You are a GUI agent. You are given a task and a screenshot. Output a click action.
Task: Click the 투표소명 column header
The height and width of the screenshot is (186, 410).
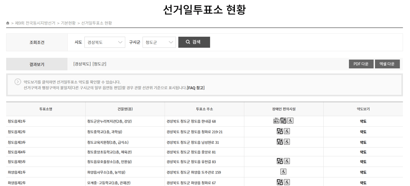pyautogui.click(x=46, y=109)
